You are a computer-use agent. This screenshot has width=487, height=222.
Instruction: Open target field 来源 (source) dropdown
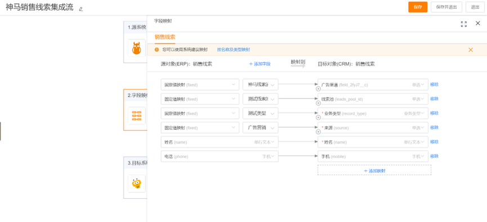click(x=373, y=128)
